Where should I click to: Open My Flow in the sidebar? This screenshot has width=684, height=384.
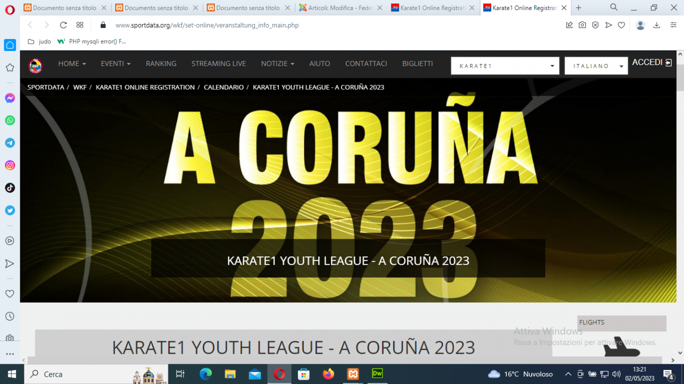pos(10,264)
